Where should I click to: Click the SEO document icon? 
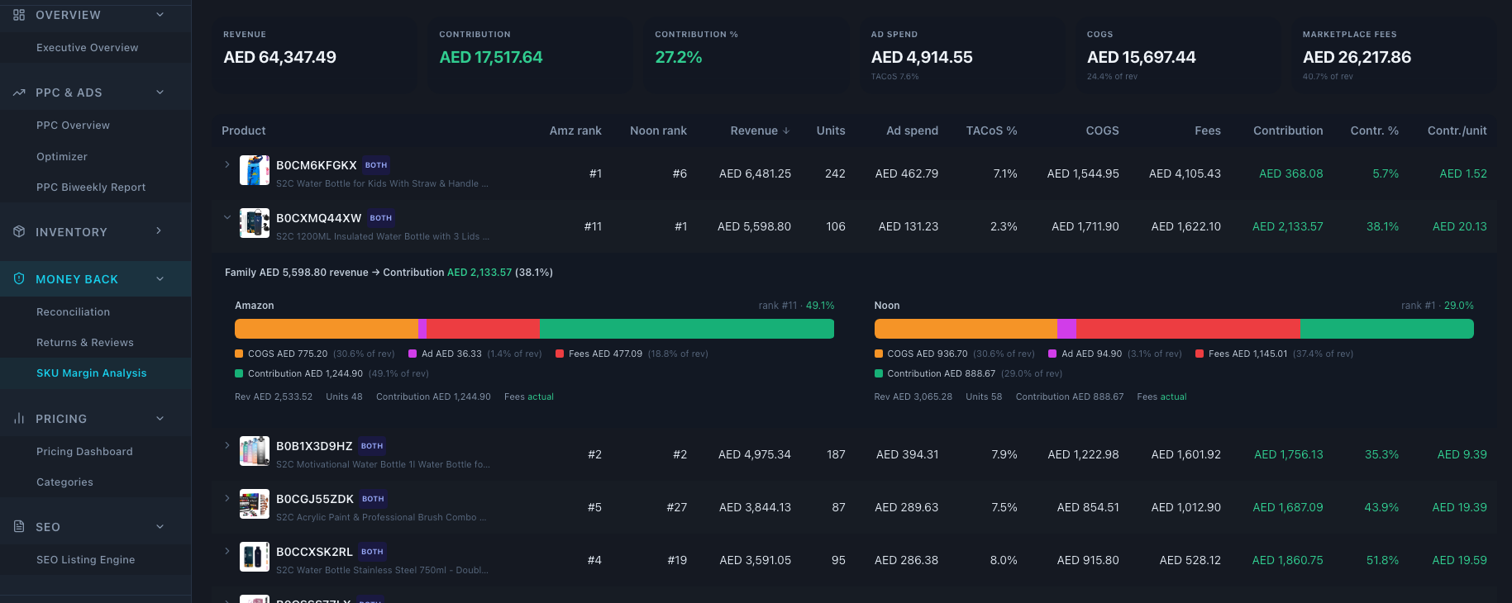[x=19, y=526]
